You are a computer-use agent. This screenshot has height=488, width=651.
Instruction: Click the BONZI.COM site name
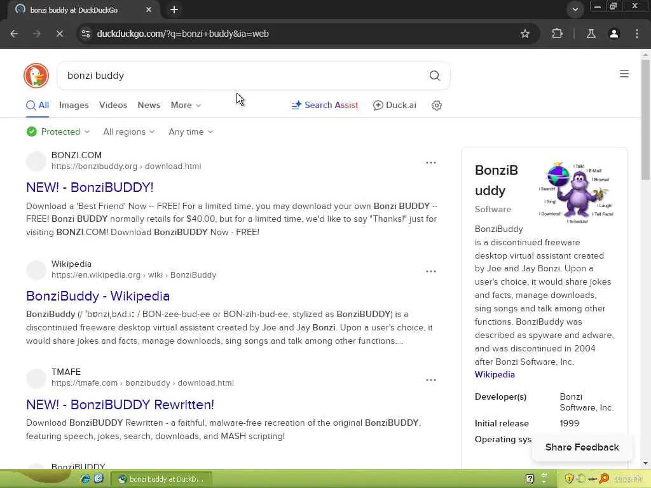click(x=76, y=155)
